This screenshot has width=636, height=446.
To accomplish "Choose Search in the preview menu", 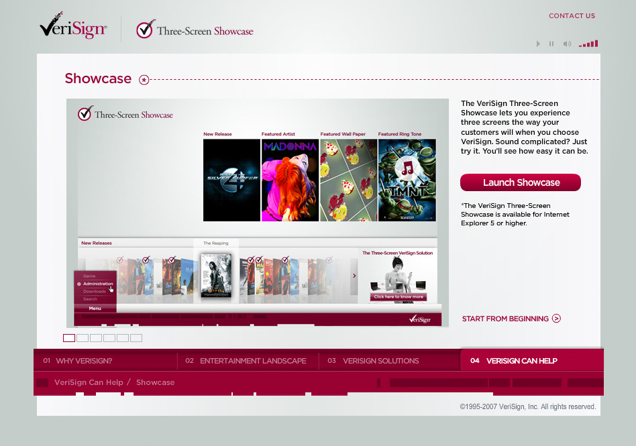I will pos(90,299).
